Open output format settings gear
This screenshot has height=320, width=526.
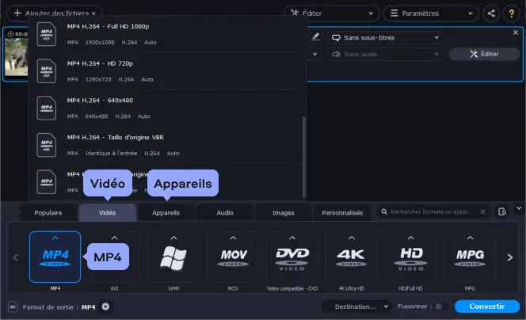pos(105,307)
